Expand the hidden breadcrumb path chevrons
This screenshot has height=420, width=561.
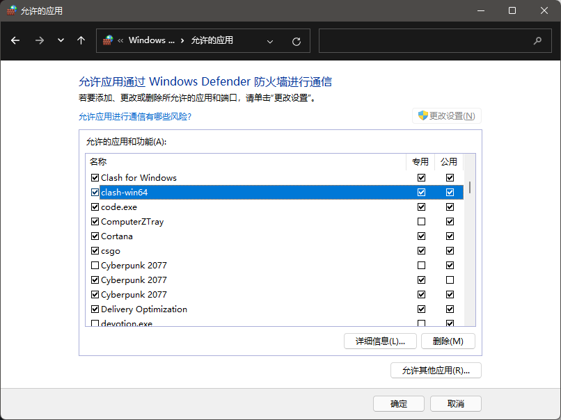(121, 40)
